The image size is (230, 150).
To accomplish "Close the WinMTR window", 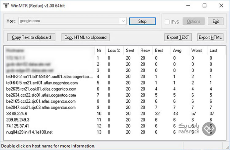I will pos(221,6).
